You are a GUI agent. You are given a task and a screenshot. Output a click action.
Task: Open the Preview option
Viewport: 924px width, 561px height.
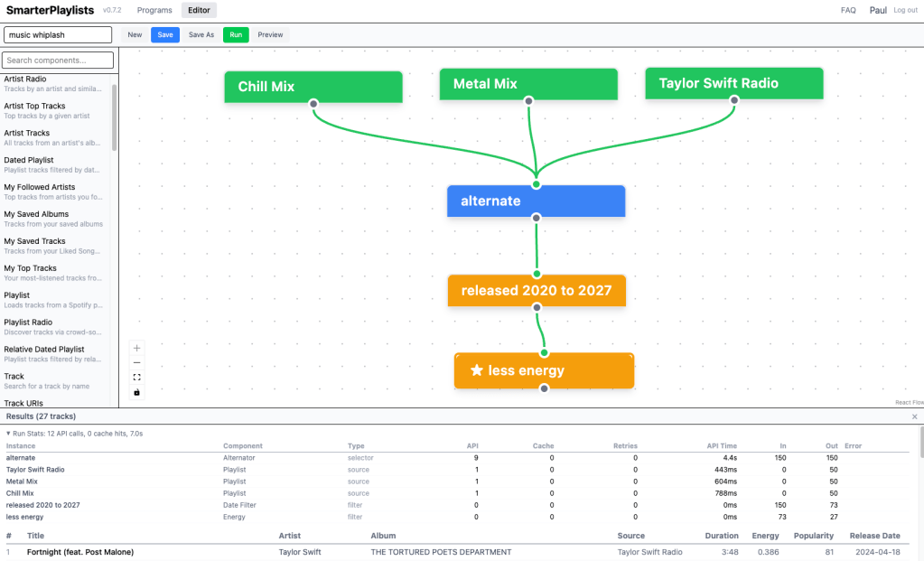point(270,35)
